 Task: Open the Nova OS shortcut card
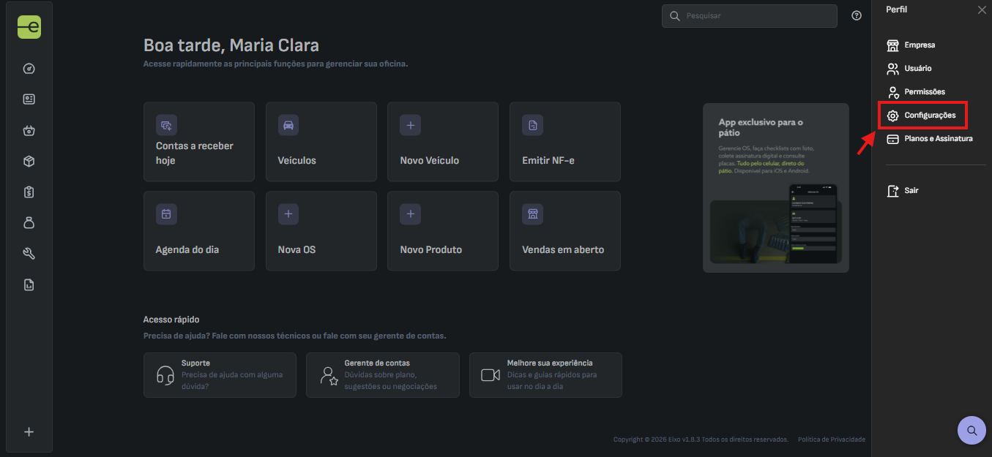pyautogui.click(x=321, y=231)
